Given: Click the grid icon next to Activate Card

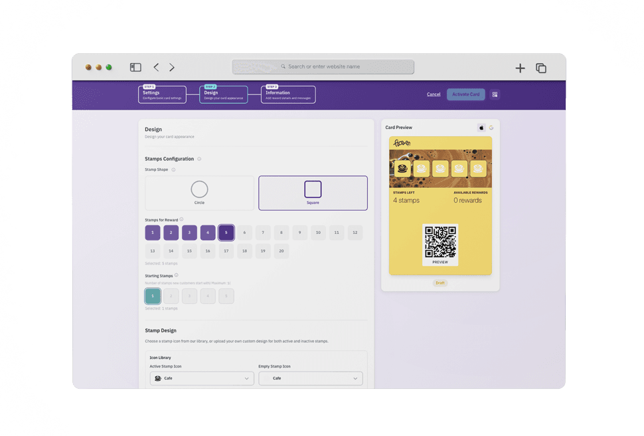Looking at the screenshot, I should tap(495, 94).
